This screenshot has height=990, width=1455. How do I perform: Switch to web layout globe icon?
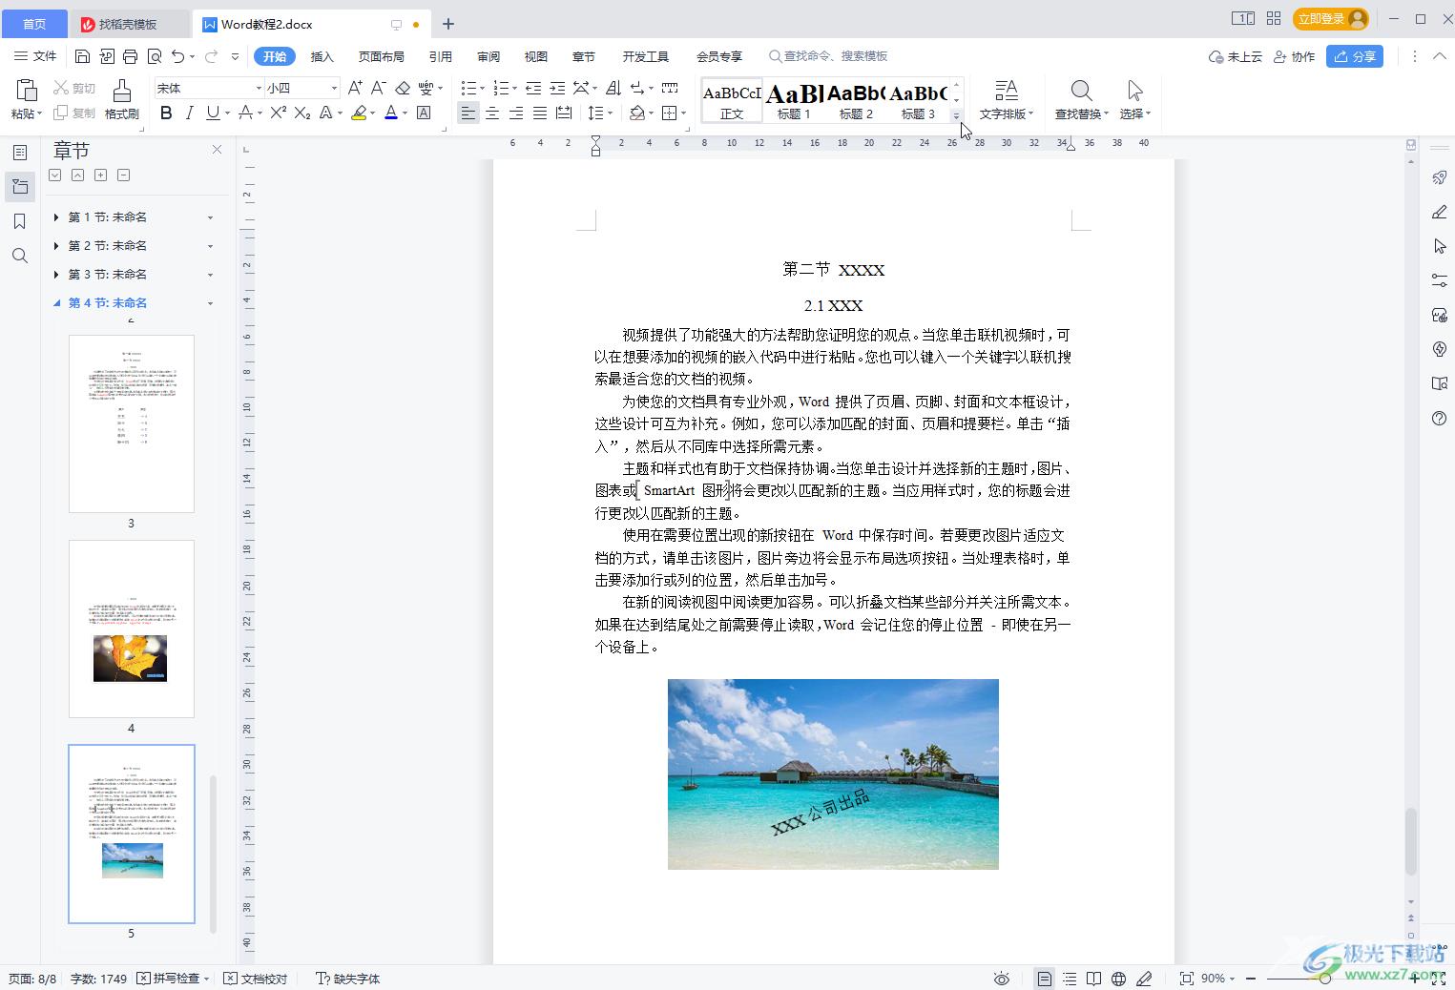point(1118,979)
